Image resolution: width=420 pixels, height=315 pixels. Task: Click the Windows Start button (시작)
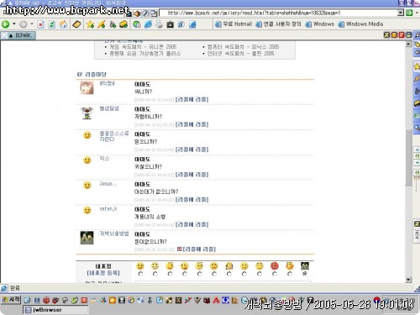[x=11, y=300]
